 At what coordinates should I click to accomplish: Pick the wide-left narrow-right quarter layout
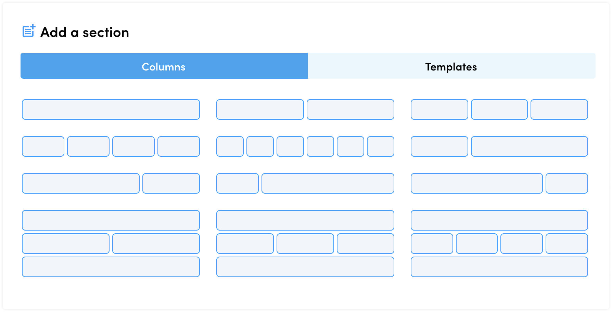[499, 183]
